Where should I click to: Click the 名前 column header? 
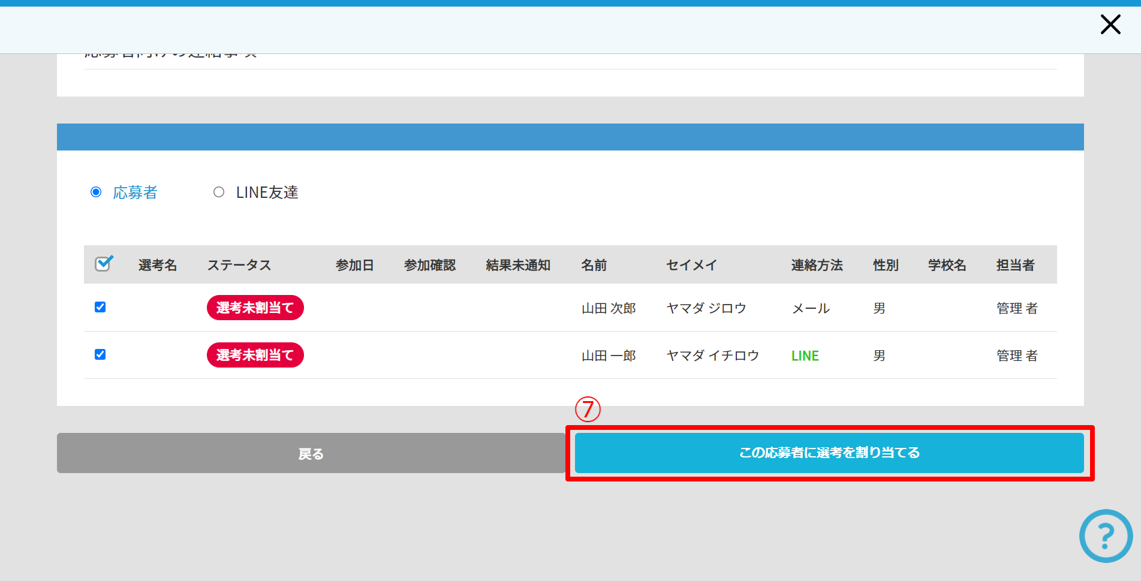pos(594,265)
